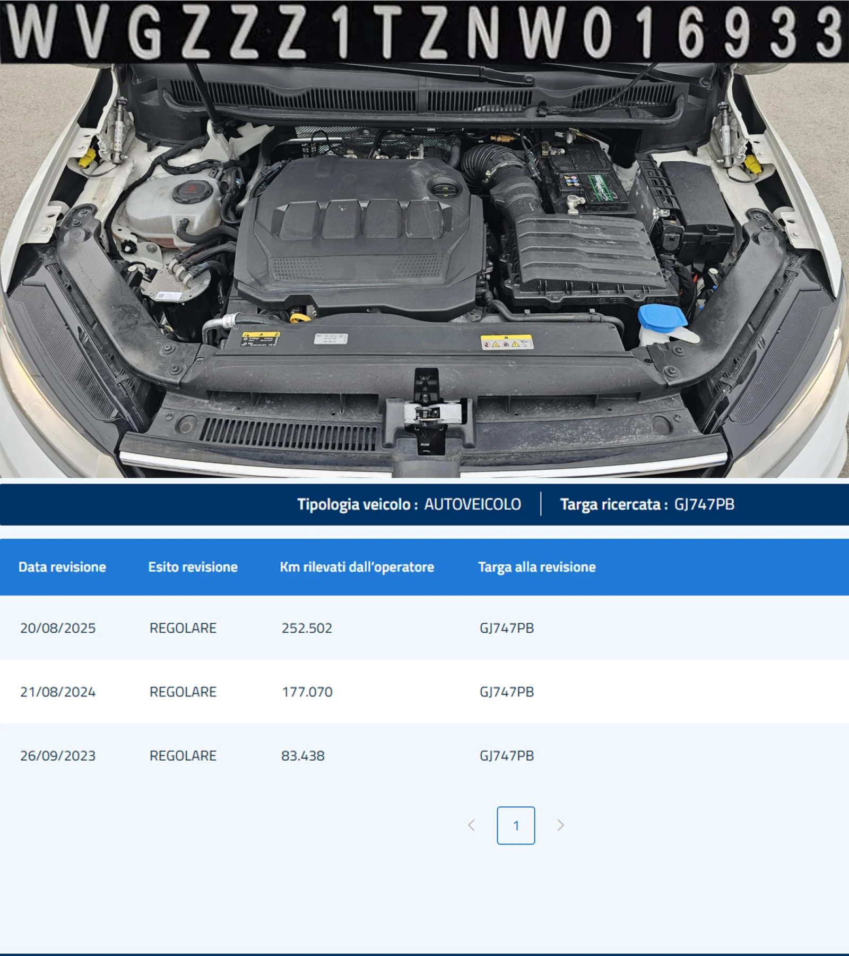Select page 1 in the pagination control
Viewport: 849px width, 956px height.
coord(517,825)
